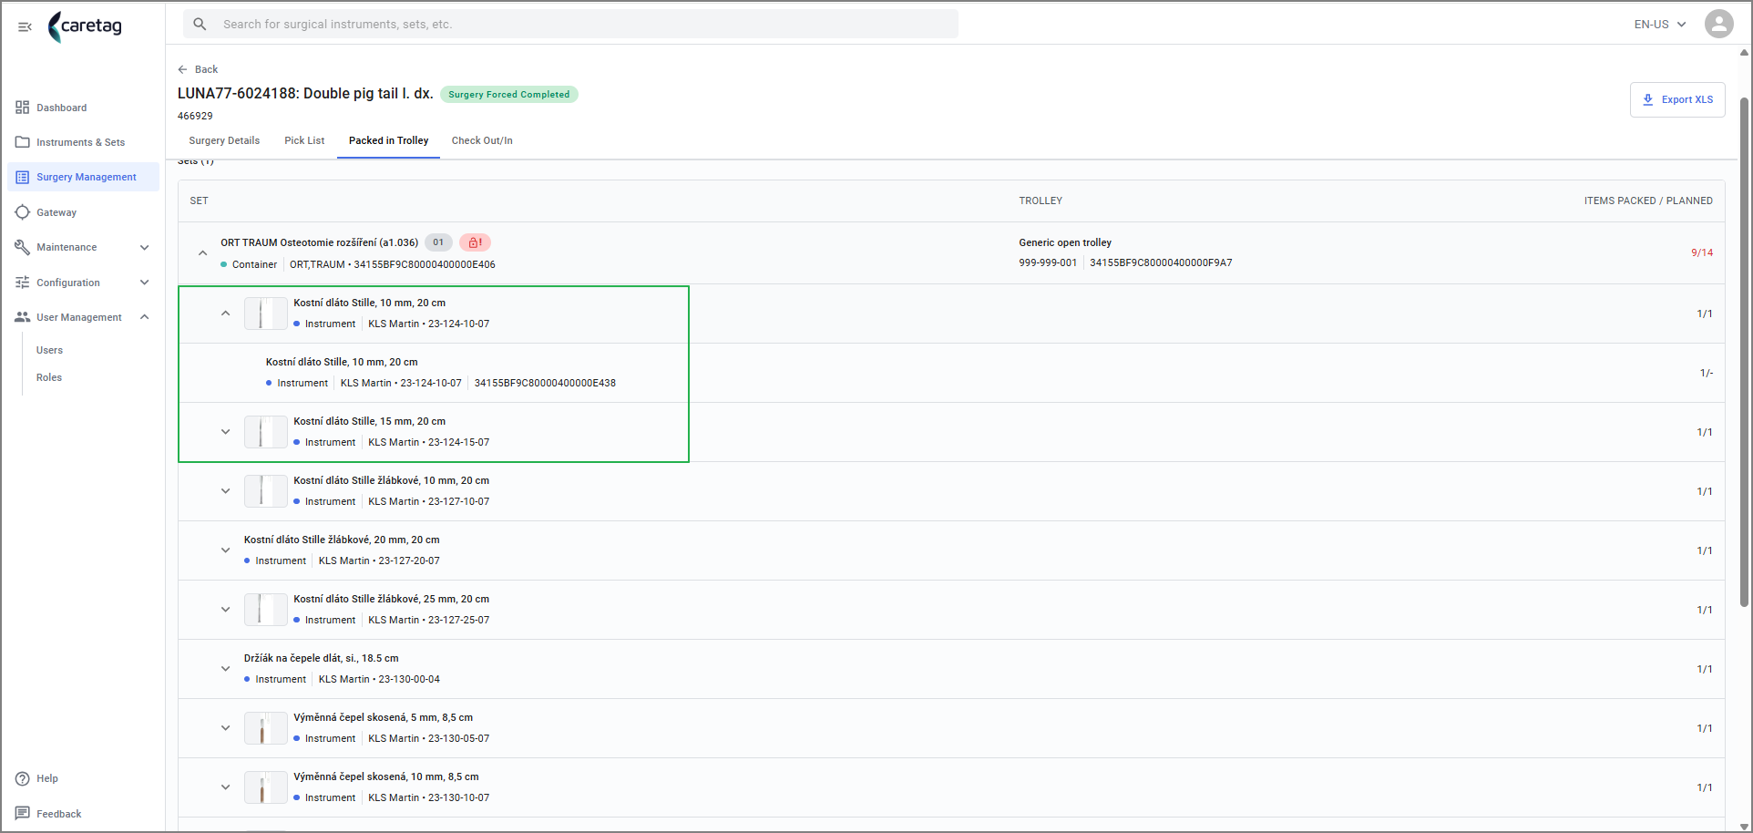Click the Gateway icon in sidebar

click(x=23, y=212)
